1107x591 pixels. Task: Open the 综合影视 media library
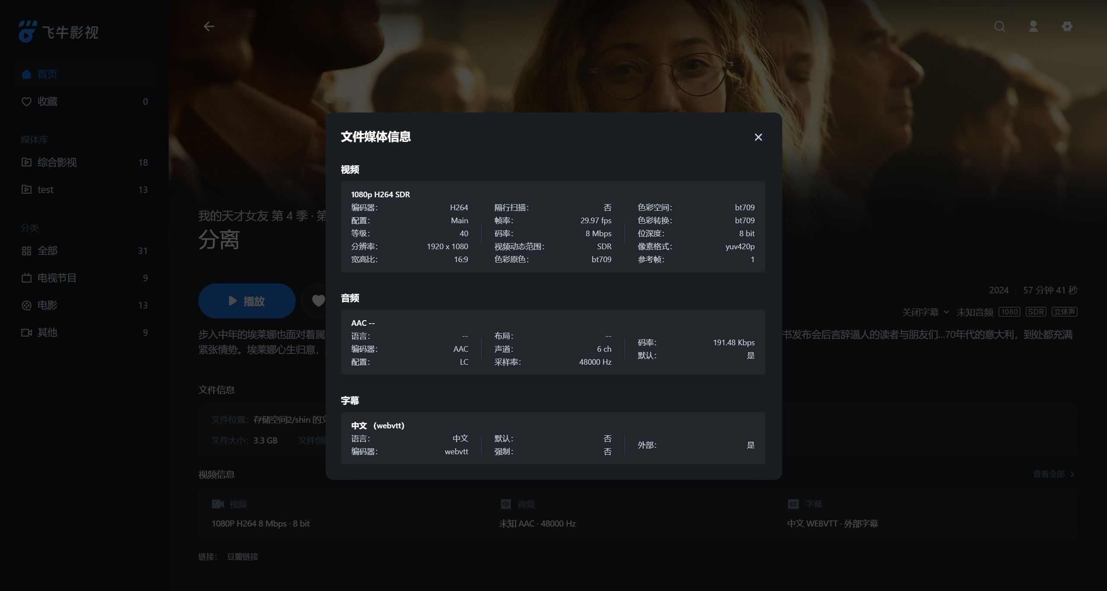coord(84,162)
